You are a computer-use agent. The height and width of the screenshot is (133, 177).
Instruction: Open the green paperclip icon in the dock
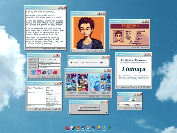104,128
